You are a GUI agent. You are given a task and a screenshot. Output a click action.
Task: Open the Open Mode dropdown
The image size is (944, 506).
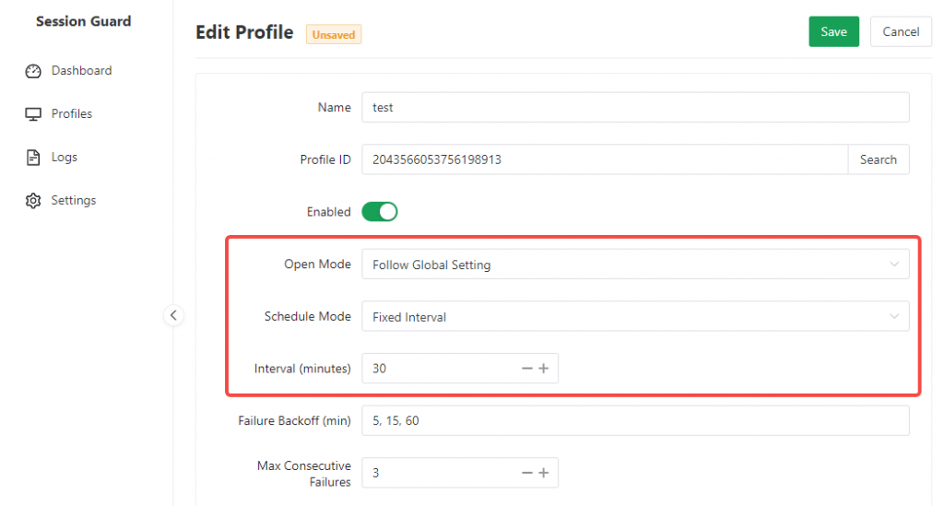click(634, 265)
